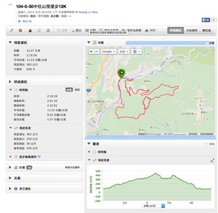The image size is (218, 213).
Task: Expand elevation chart to full size icon
Action: click(213, 160)
